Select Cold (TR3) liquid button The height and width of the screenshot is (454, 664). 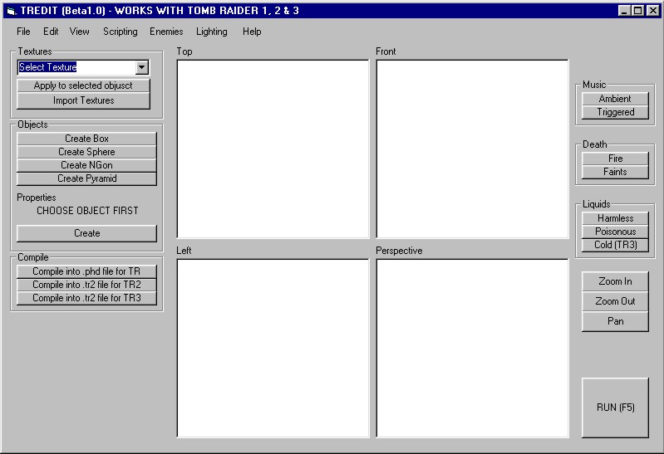[x=615, y=245]
